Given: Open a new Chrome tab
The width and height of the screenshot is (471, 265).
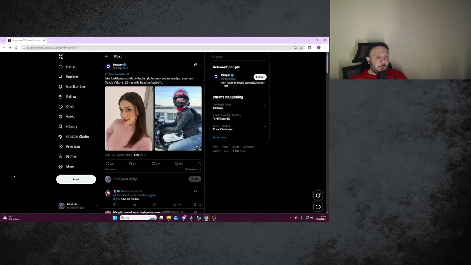Looking at the screenshot, I should point(50,40).
